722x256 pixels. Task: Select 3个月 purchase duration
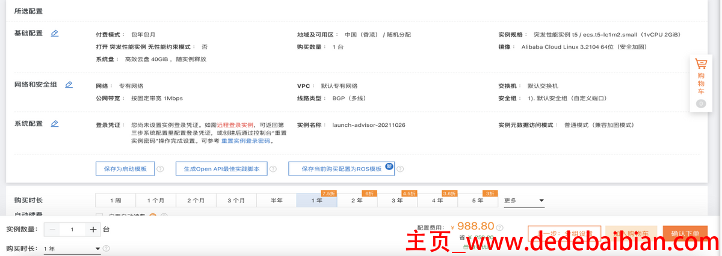pos(236,200)
